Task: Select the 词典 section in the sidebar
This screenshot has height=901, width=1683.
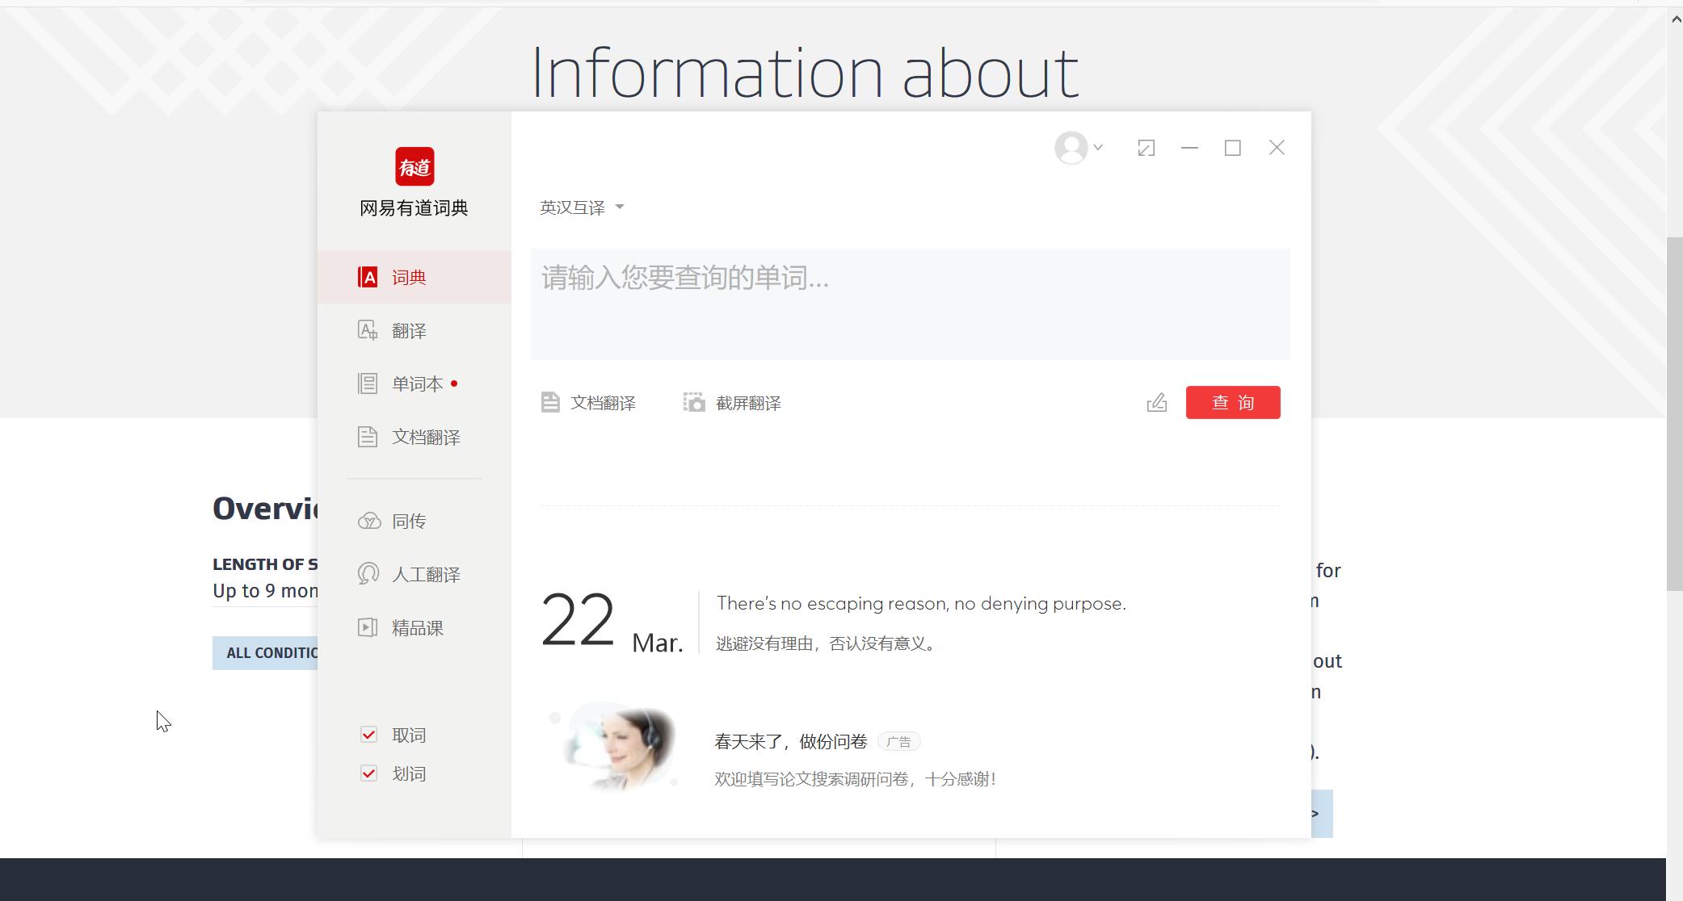Action: coord(408,277)
